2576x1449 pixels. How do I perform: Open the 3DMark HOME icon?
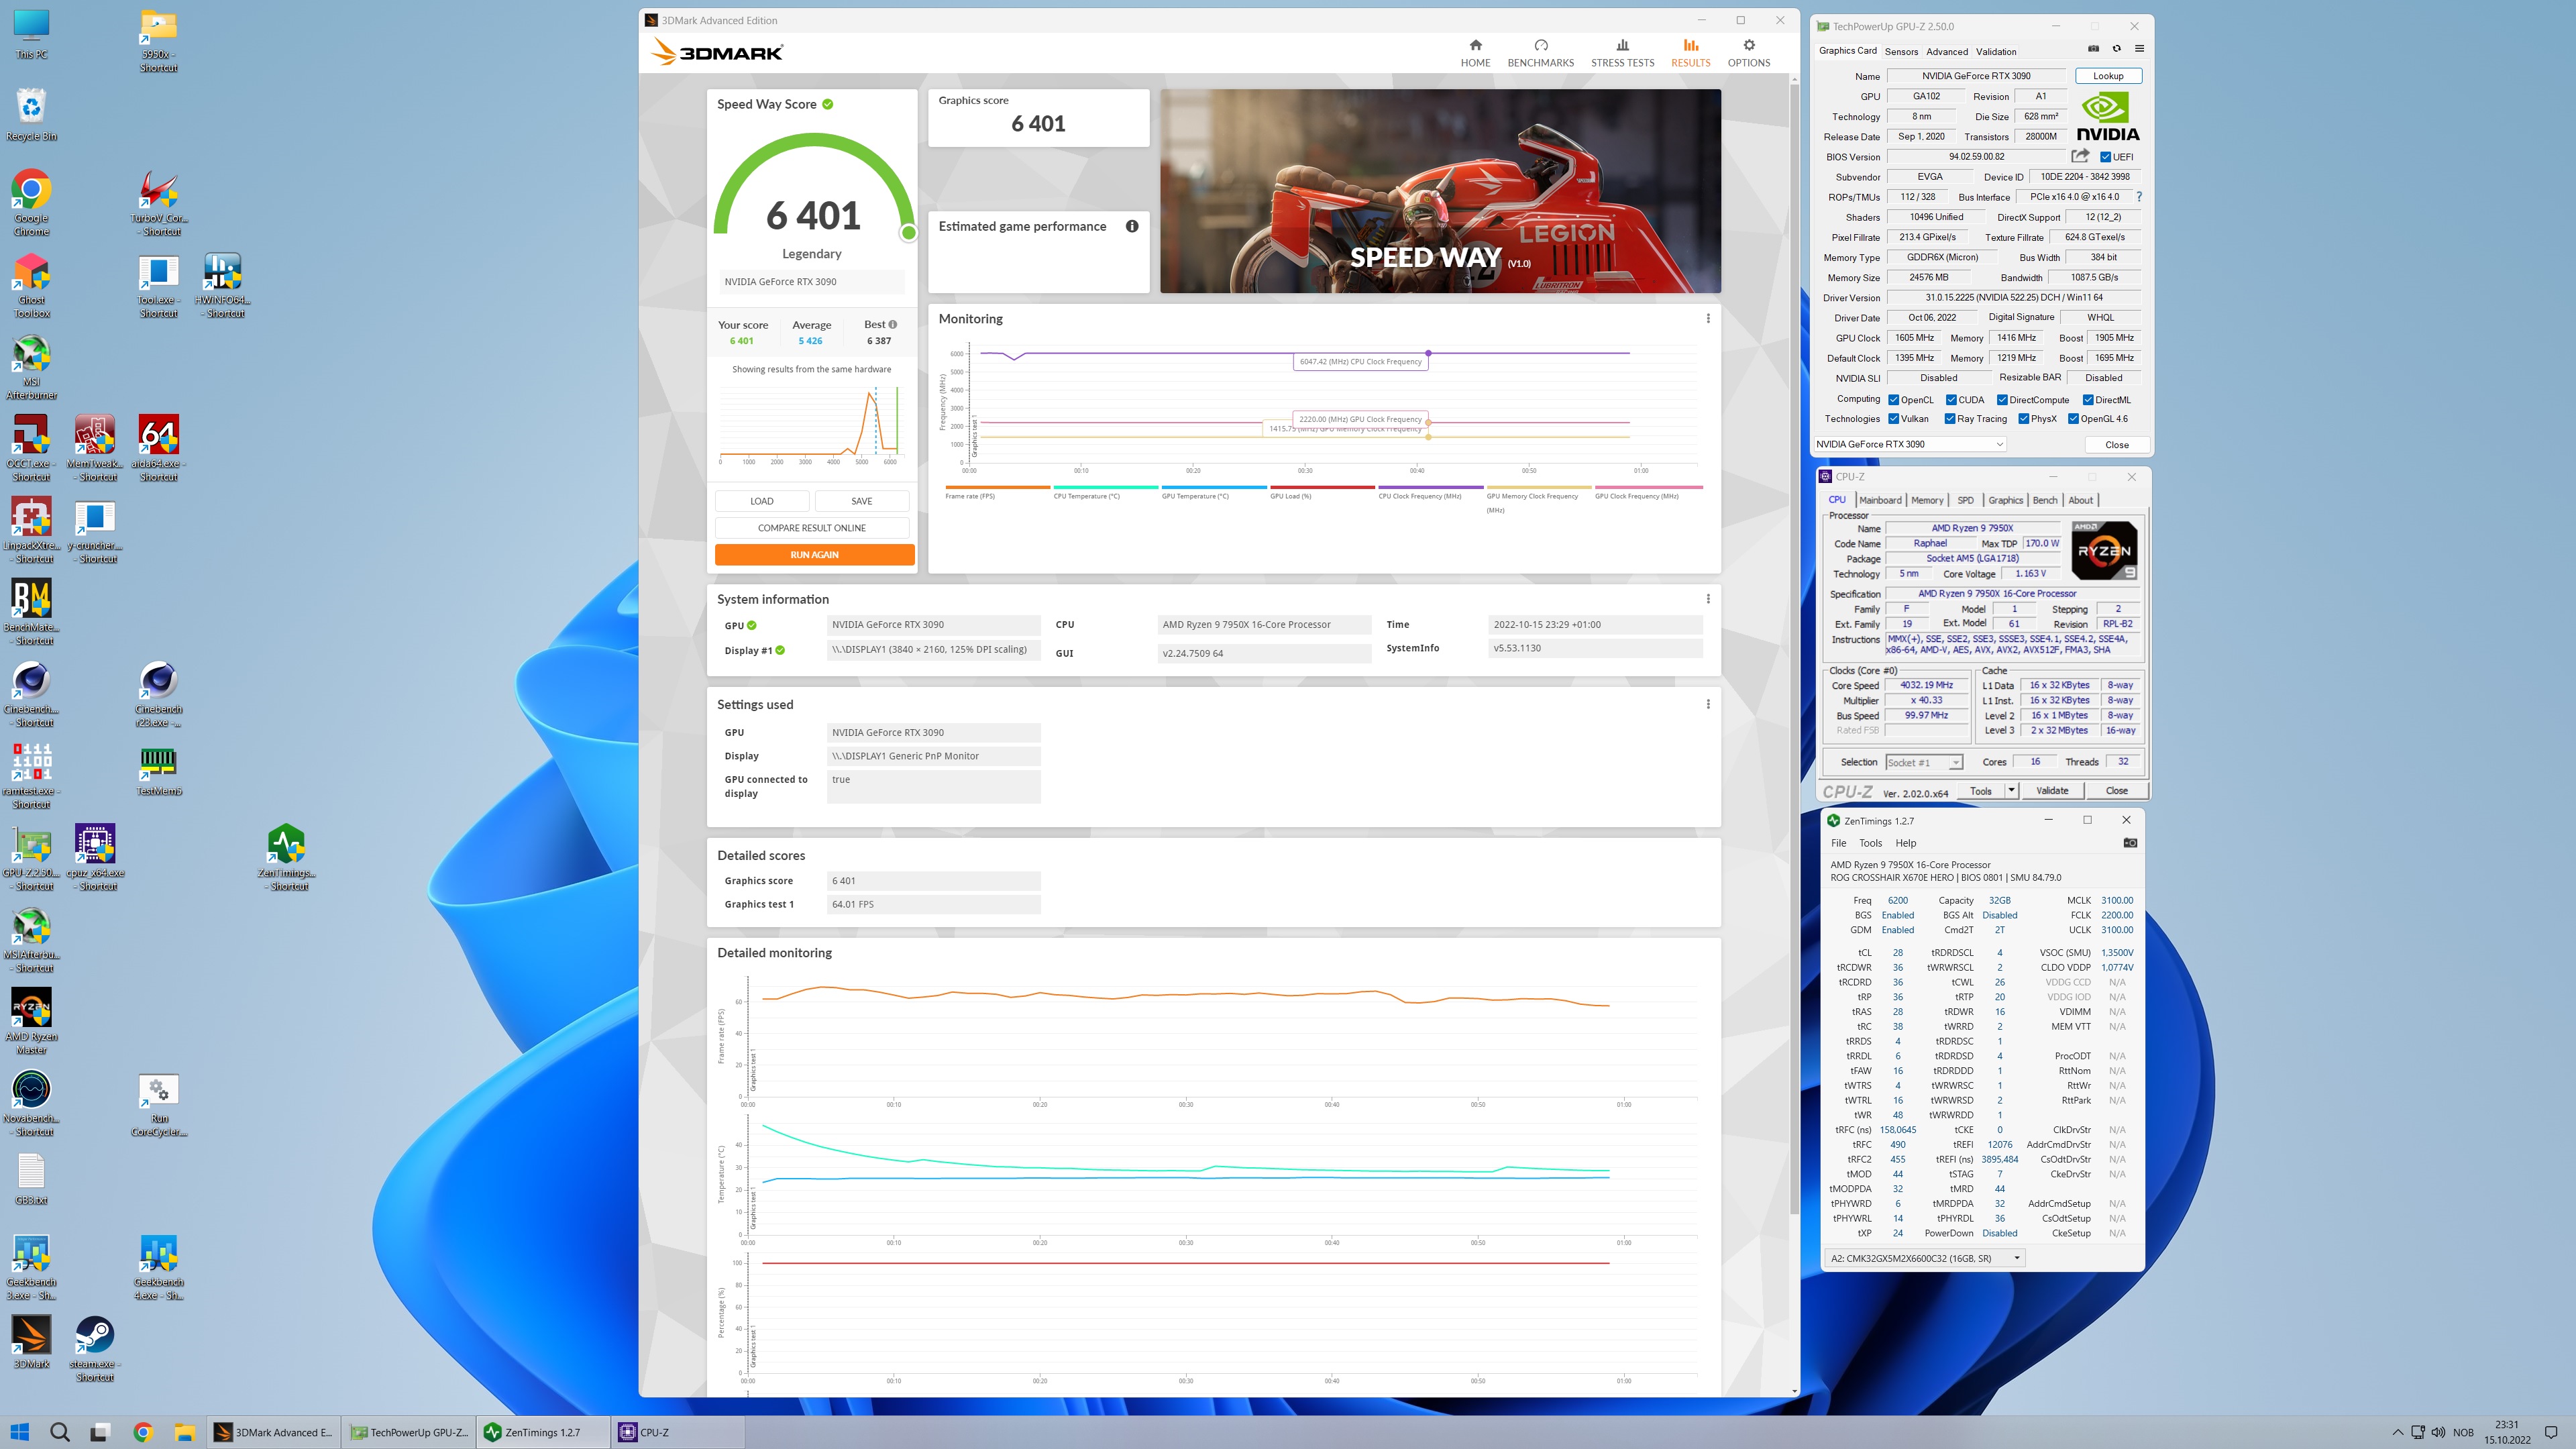pyautogui.click(x=1475, y=53)
